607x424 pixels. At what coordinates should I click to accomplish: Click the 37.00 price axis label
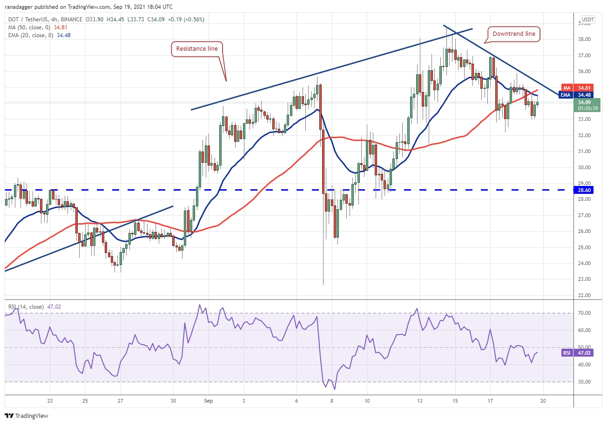coord(585,55)
